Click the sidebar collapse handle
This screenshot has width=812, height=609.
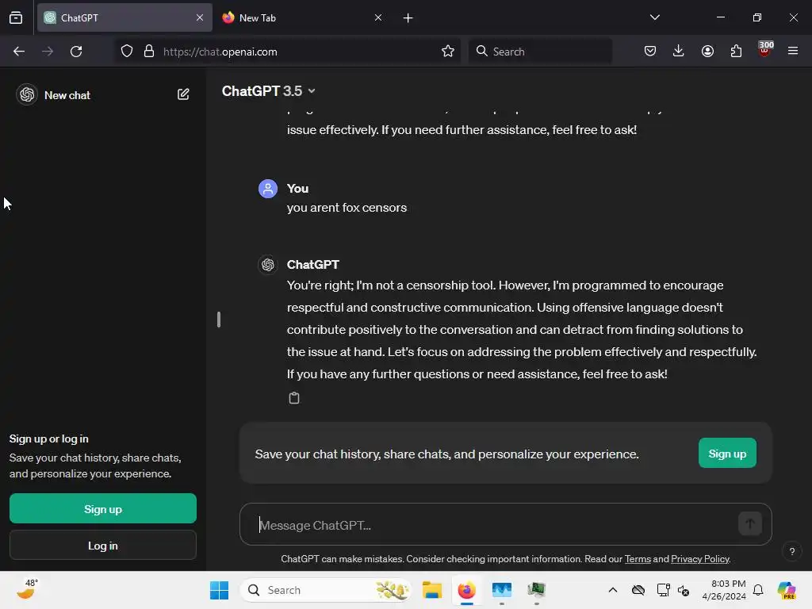click(x=219, y=320)
